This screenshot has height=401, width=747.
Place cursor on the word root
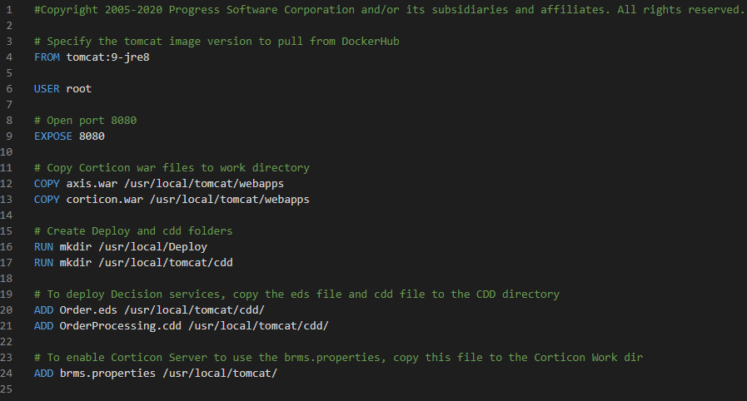[x=79, y=88]
